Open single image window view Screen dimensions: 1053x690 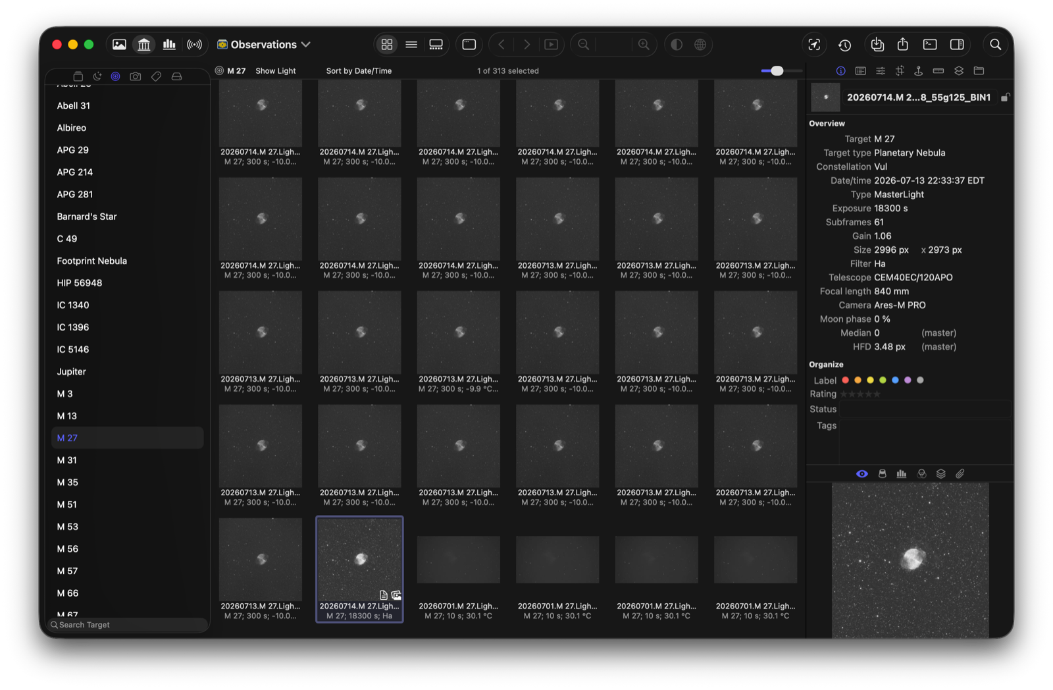coord(469,45)
